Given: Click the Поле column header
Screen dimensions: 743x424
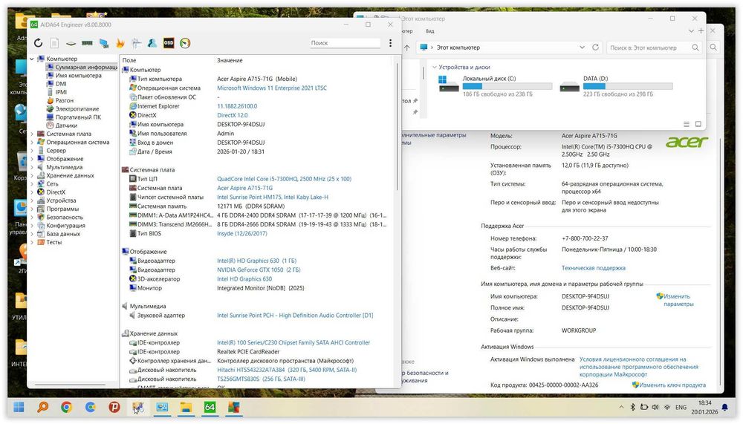Looking at the screenshot, I should point(129,61).
